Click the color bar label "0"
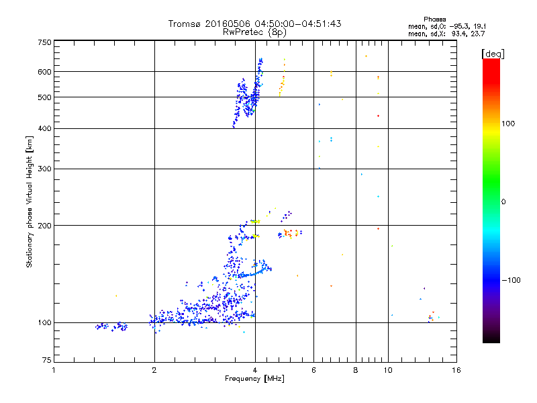The image size is (537, 403). pyautogui.click(x=503, y=201)
